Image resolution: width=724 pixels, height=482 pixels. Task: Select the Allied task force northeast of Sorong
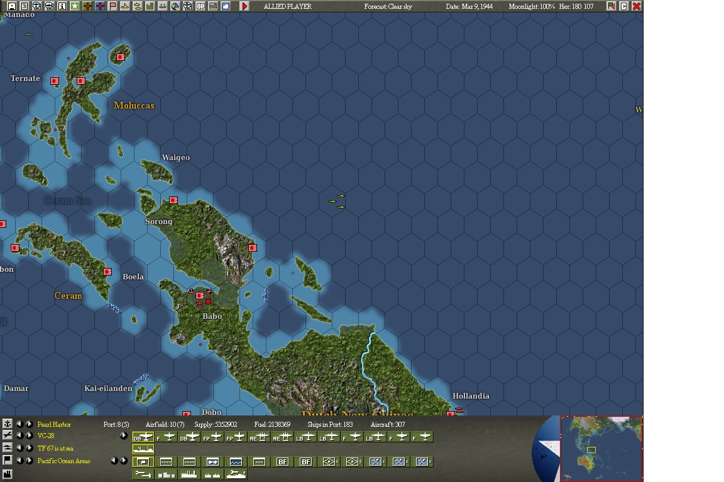[337, 201]
